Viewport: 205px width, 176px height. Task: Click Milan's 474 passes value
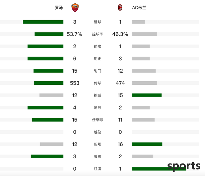(120, 83)
